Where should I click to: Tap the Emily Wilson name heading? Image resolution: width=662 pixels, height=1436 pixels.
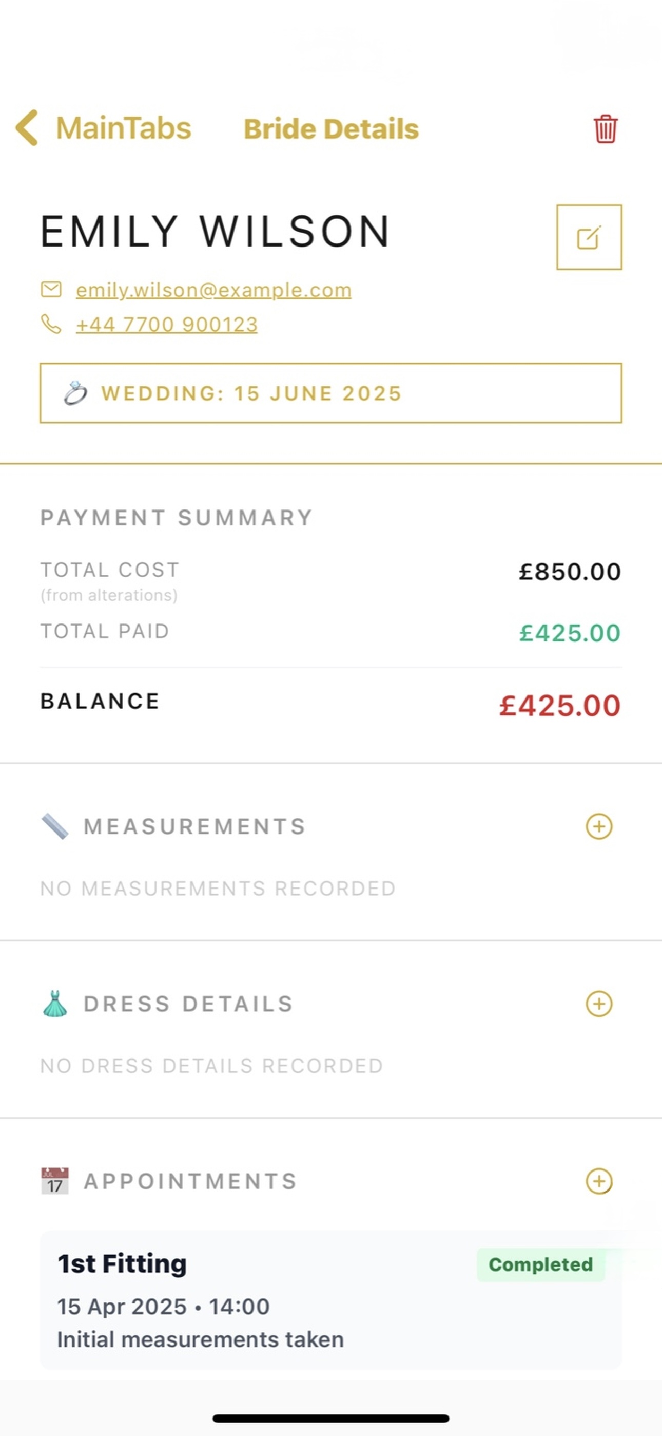pos(215,231)
